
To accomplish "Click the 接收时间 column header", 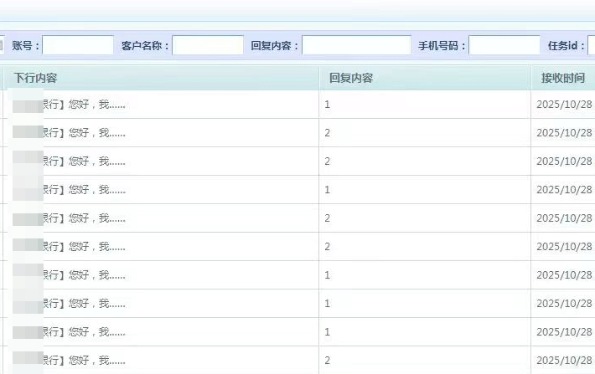I will click(x=563, y=78).
